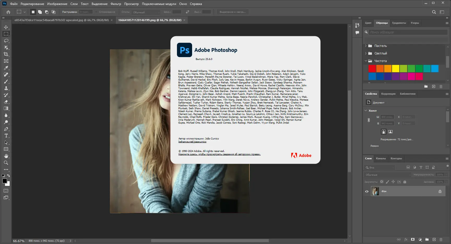451x244 pixels.
Task: Choose the Lasso tool in the toolbar
Action: (6, 41)
